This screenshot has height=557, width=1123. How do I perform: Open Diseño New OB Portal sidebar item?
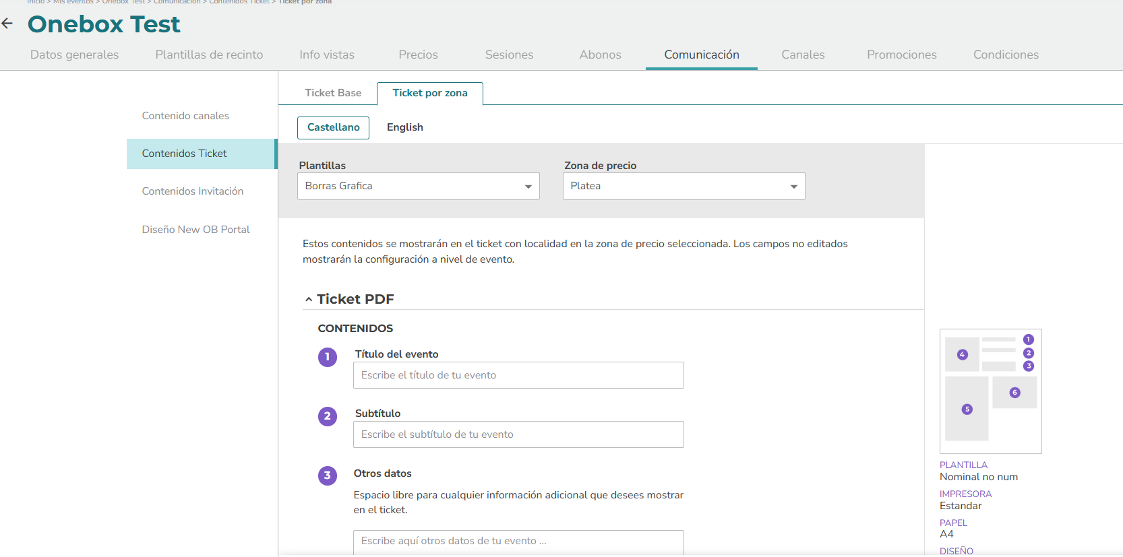[195, 230]
